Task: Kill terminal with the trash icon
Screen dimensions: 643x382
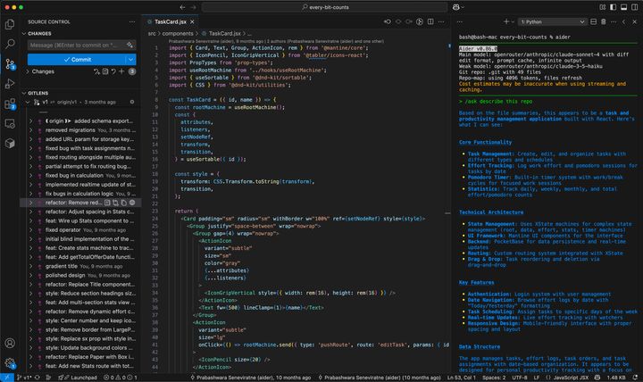Action: pyautogui.click(x=603, y=21)
